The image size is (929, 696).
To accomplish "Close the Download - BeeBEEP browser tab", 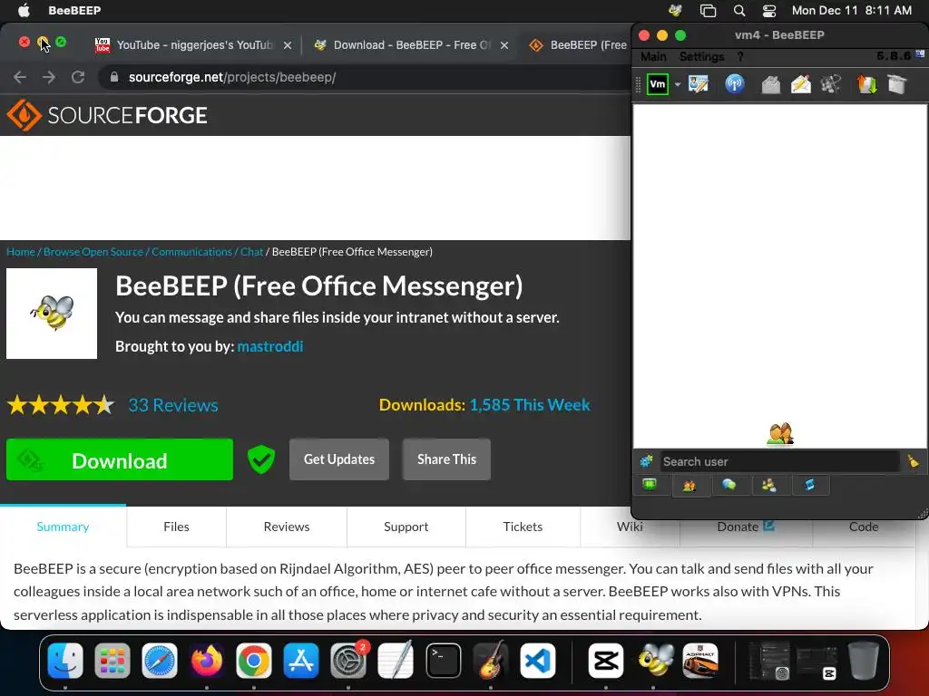I will coord(504,45).
